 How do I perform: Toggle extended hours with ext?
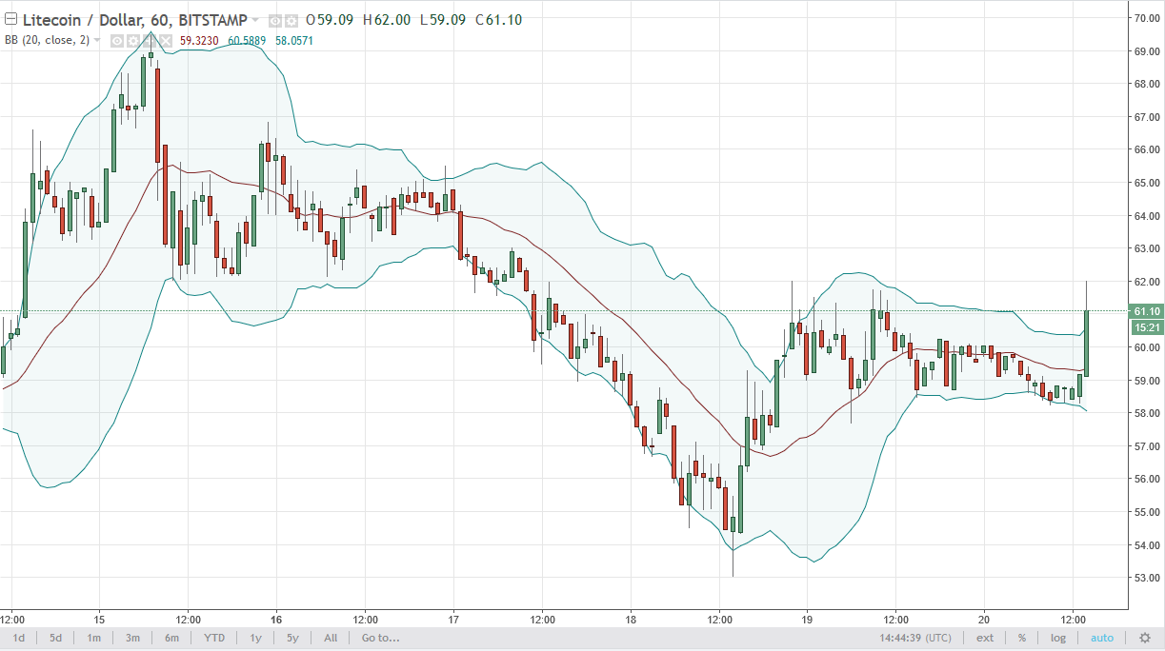985,638
